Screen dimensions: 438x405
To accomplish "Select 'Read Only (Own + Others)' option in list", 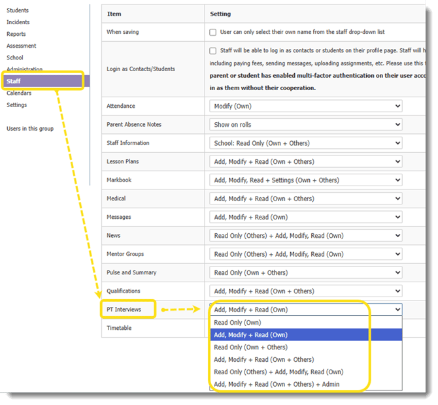I will click(250, 348).
